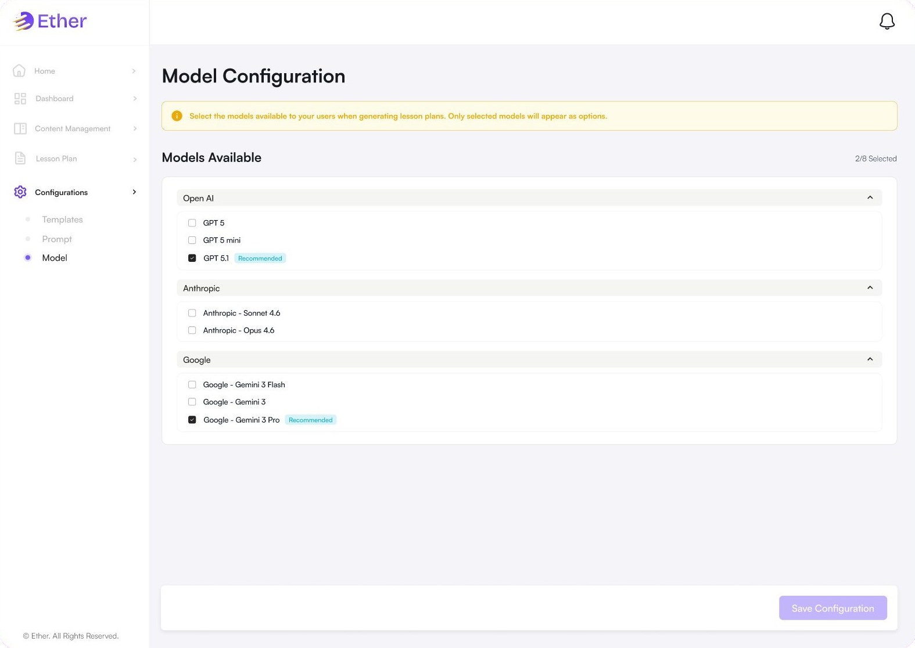Image resolution: width=915 pixels, height=648 pixels.
Task: Click the Anthropic - Opus 4.6 label
Action: (238, 330)
